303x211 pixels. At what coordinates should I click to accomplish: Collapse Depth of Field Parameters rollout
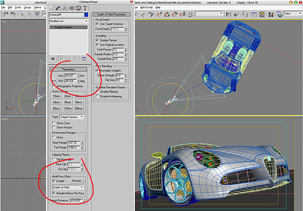pos(112,14)
